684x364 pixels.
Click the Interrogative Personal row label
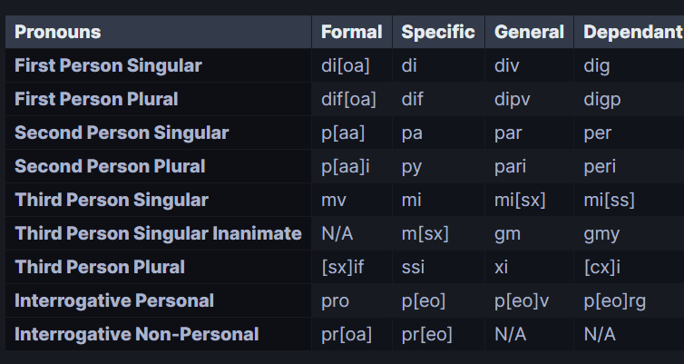[x=114, y=300]
